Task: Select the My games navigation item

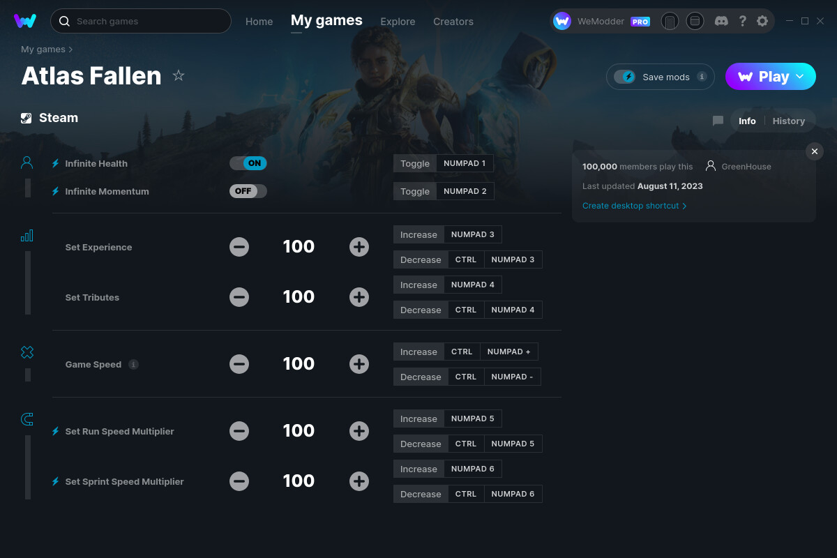Action: 326,21
